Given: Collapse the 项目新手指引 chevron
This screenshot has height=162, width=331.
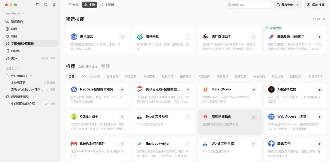Looking at the screenshot, I should coord(33,97).
